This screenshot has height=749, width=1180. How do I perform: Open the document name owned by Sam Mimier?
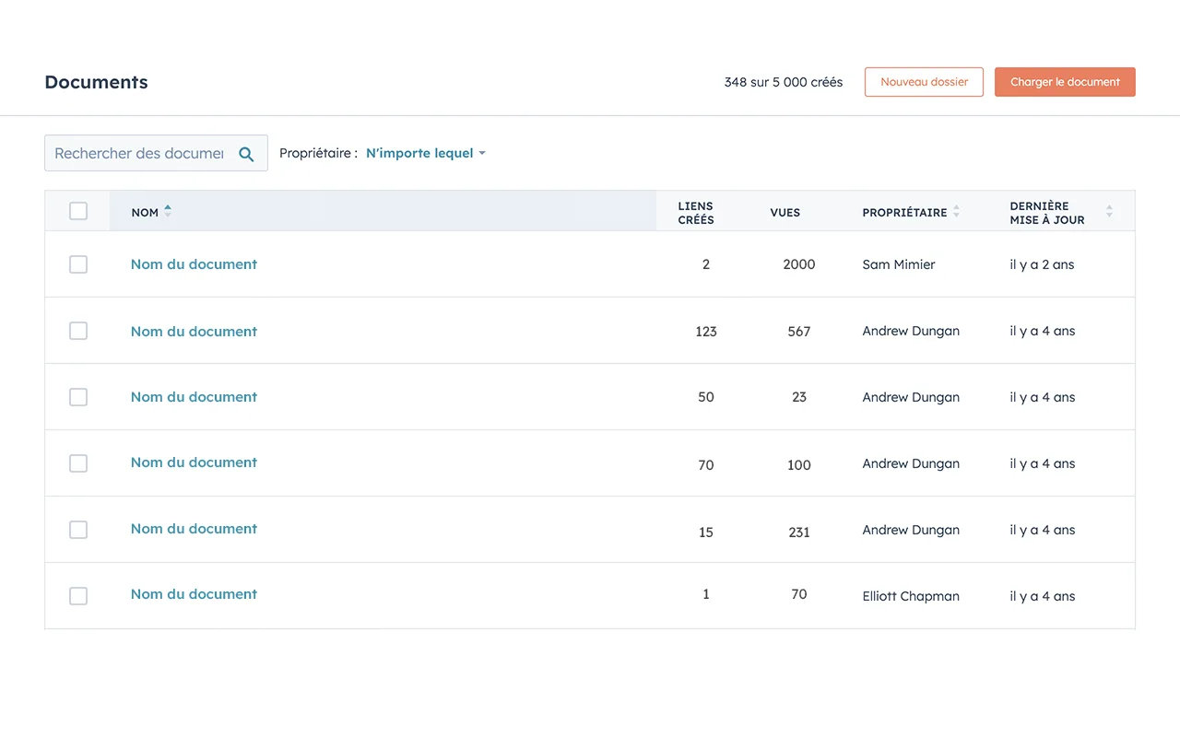tap(194, 264)
